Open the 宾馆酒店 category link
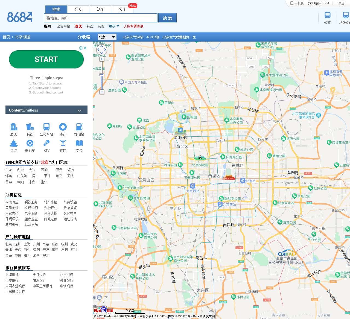Image resolution: width=350 pixels, height=319 pixels. coord(12,202)
